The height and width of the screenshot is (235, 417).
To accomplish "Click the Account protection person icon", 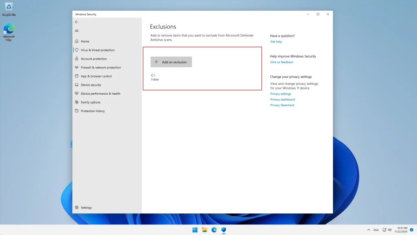I will point(77,59).
